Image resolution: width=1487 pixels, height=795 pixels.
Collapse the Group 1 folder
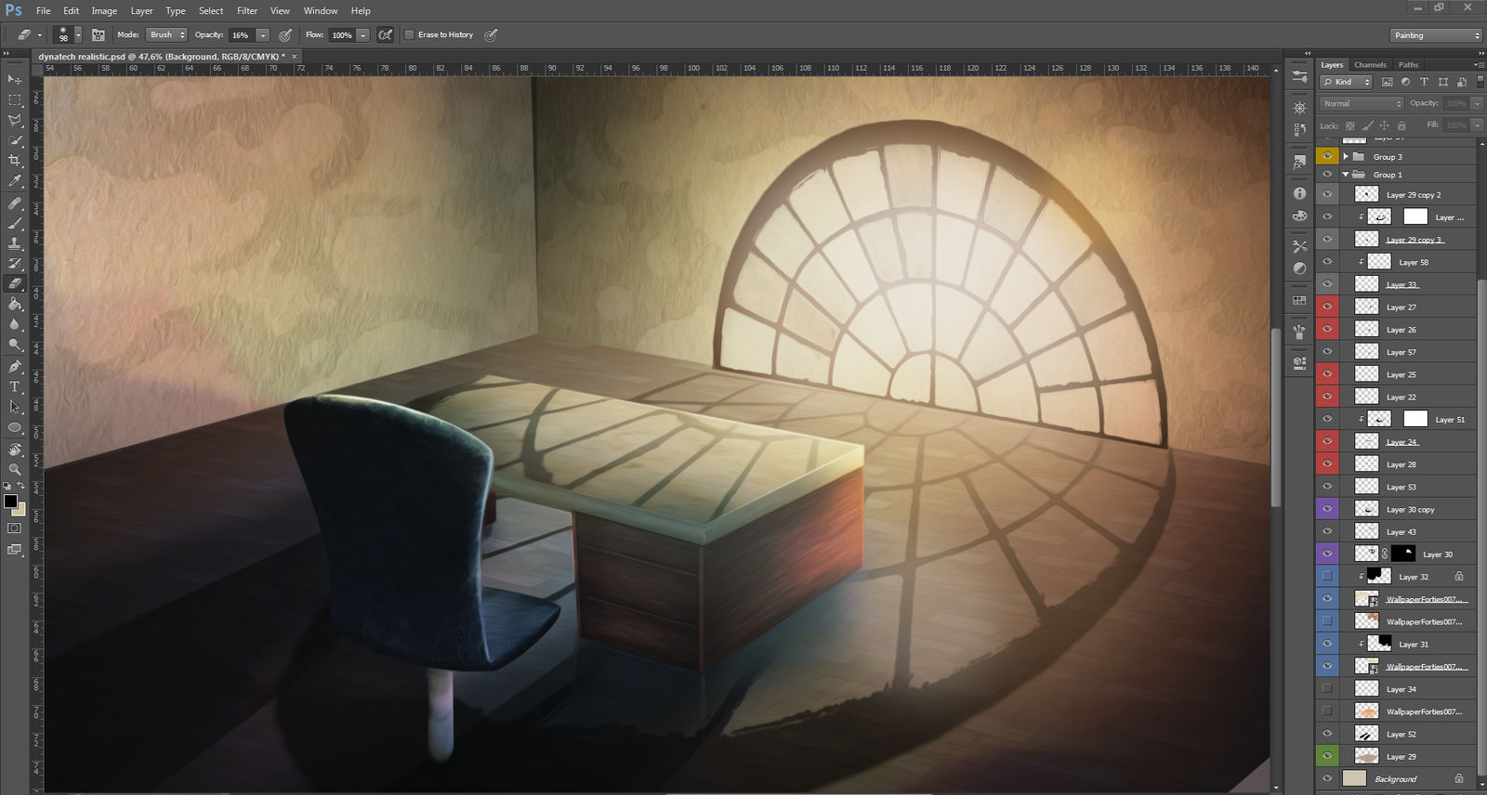pos(1346,175)
